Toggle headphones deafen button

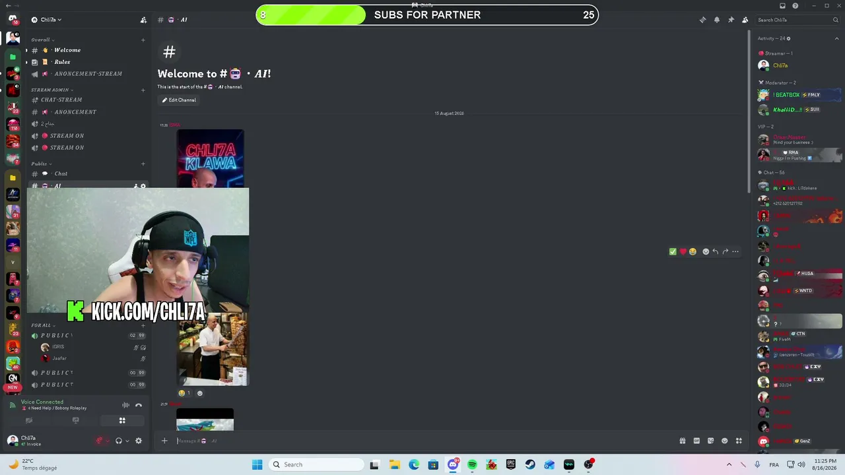point(119,441)
